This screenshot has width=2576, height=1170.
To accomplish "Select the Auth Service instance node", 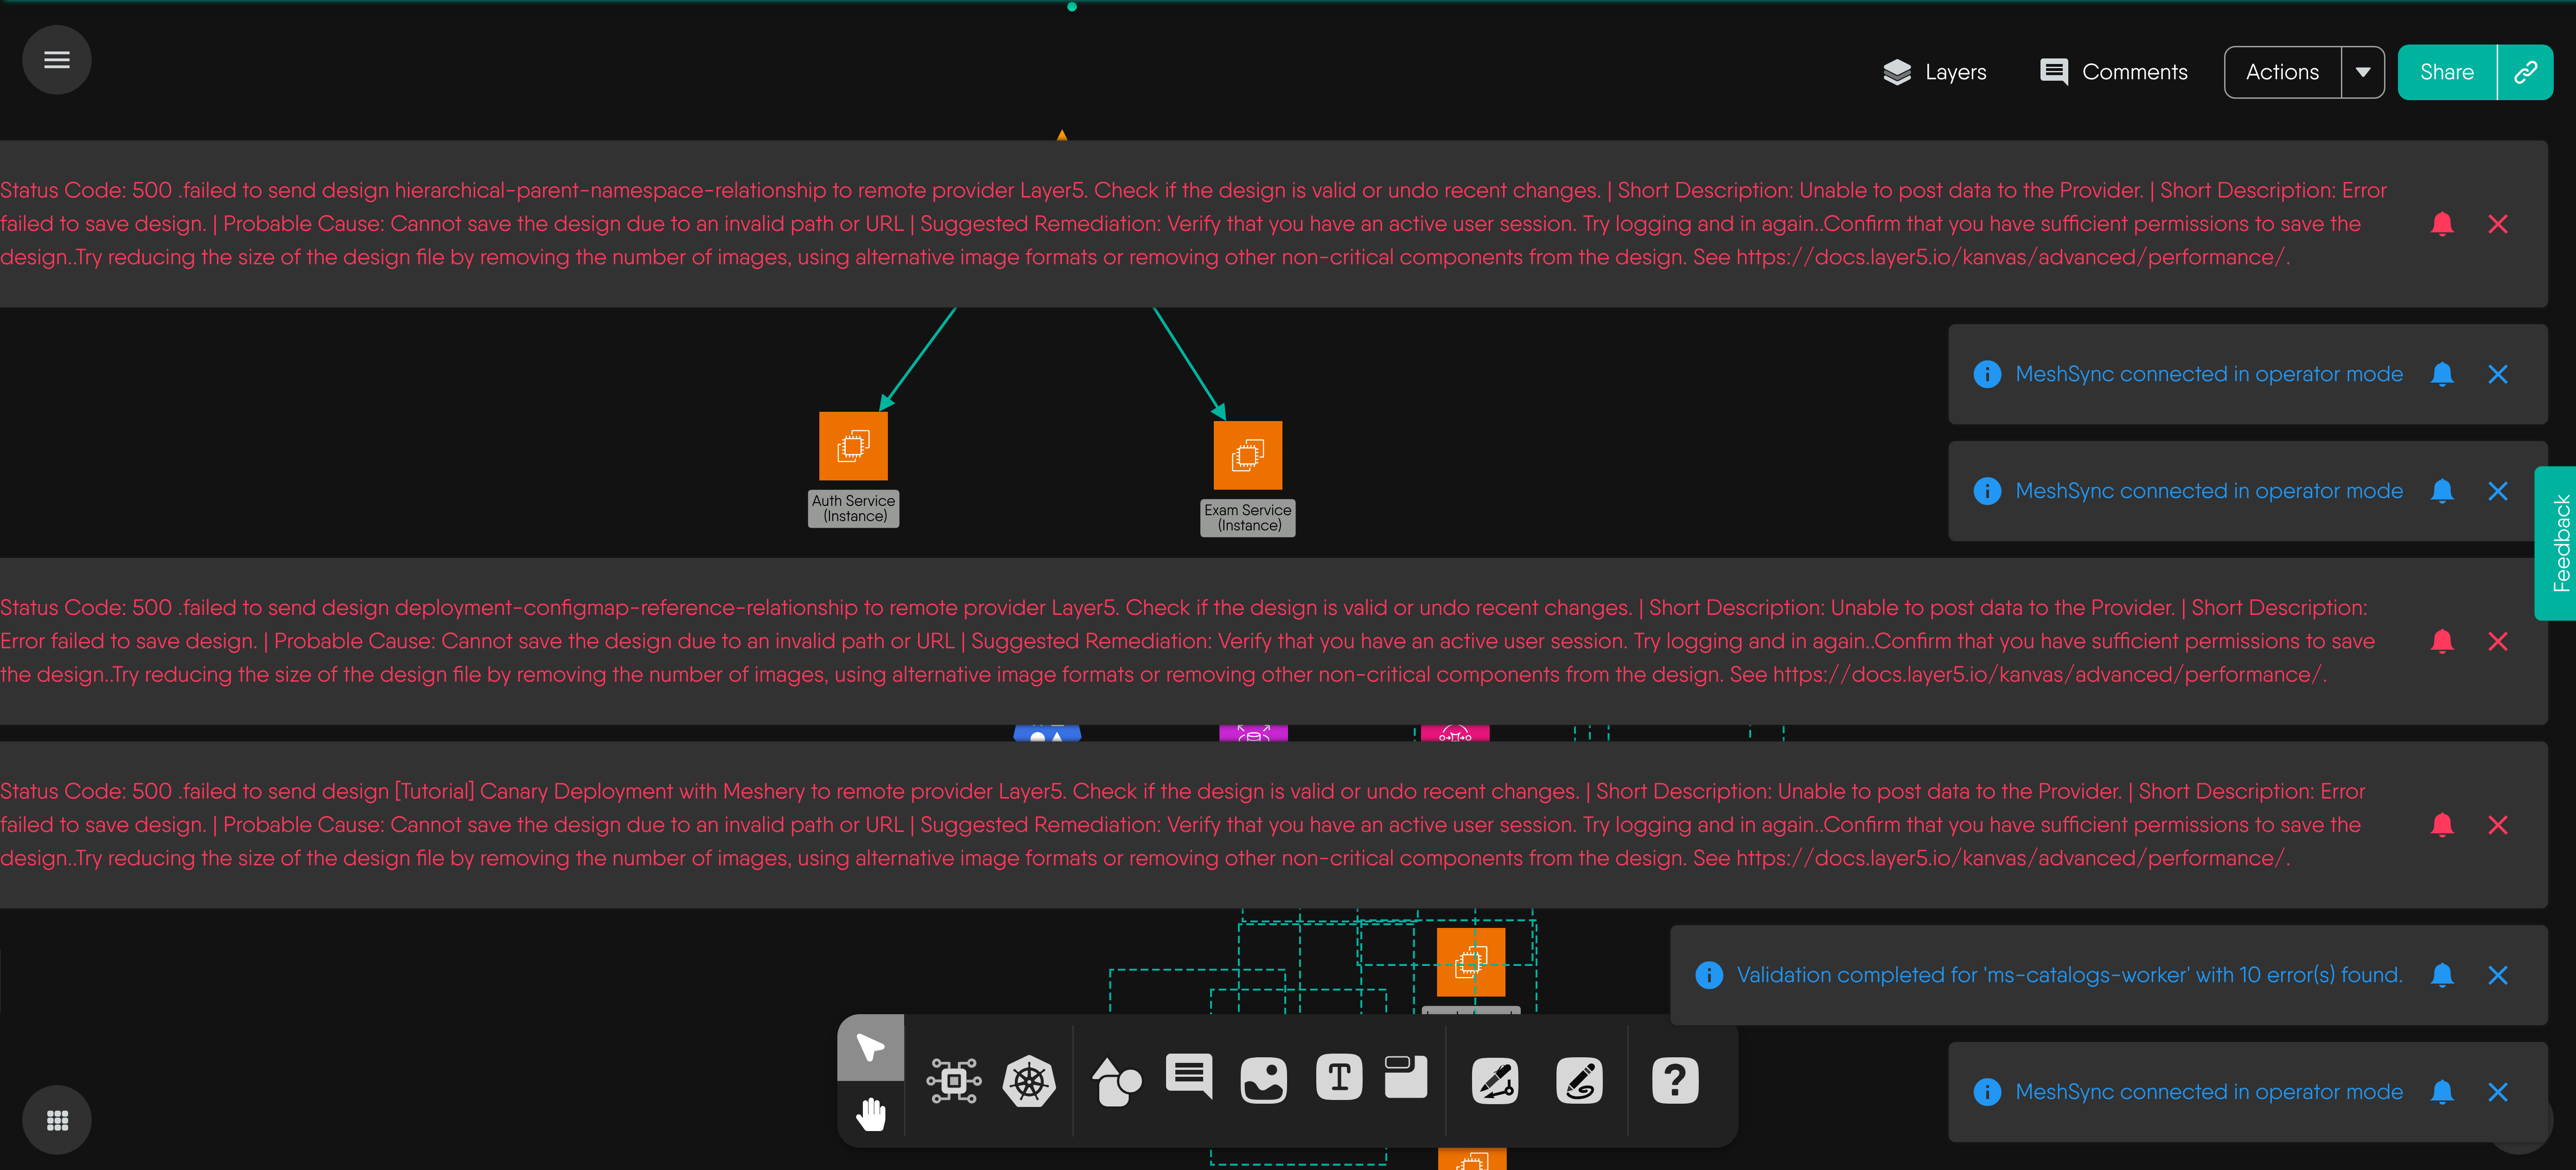I will [853, 446].
